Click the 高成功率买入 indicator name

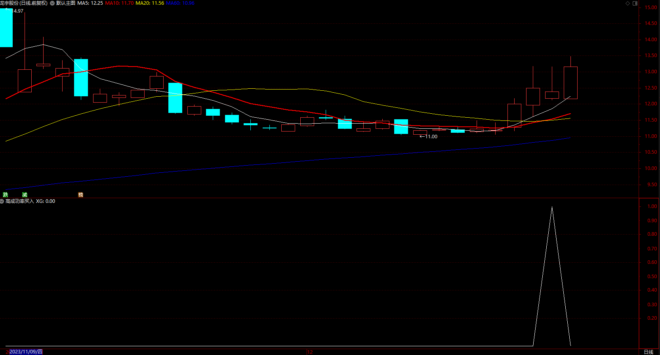click(x=20, y=201)
